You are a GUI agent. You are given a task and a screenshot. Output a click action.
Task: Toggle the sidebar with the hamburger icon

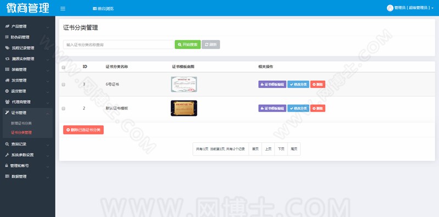point(63,9)
